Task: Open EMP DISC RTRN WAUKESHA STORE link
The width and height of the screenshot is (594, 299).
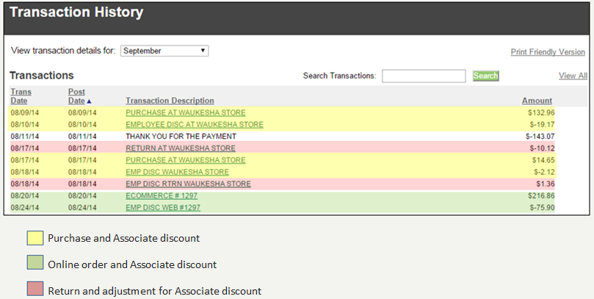Action: pyautogui.click(x=188, y=184)
